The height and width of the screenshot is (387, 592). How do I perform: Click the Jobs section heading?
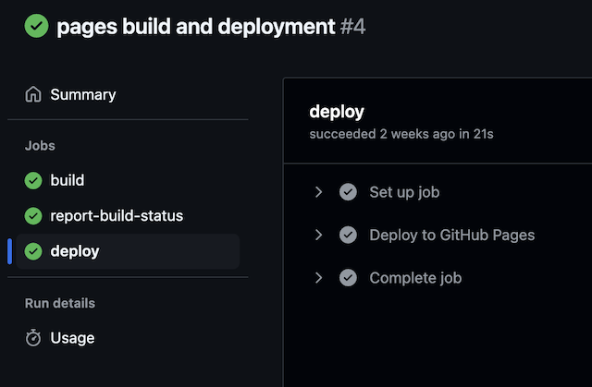(40, 146)
